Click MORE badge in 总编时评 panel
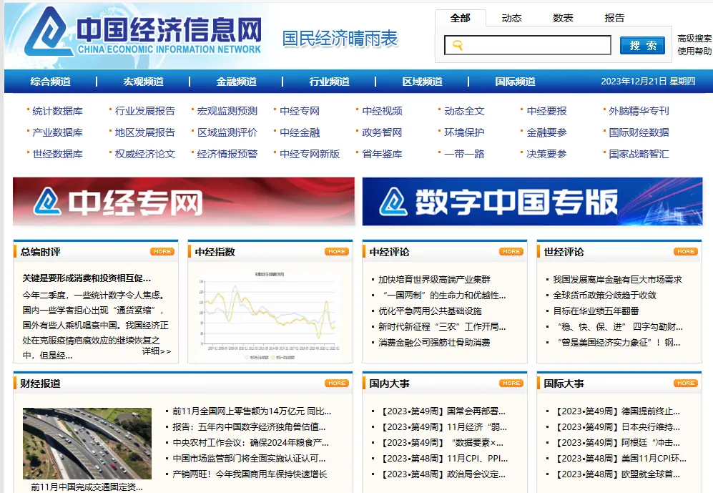The width and height of the screenshot is (713, 493). click(x=162, y=251)
